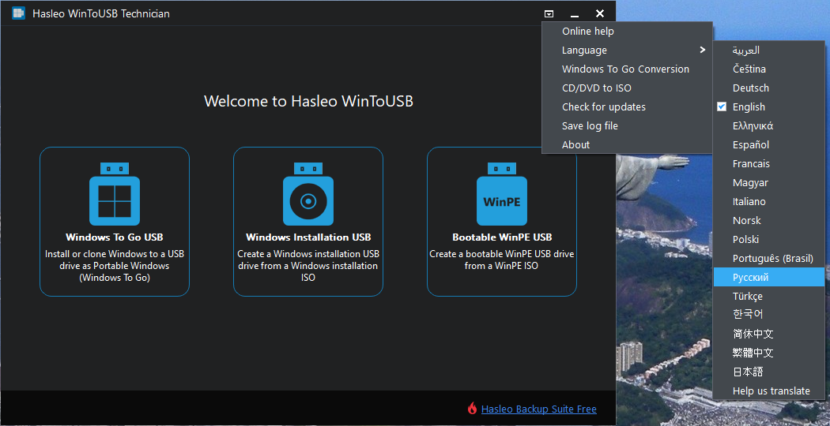830x426 pixels.
Task: Click Help us translate
Action: 771,391
